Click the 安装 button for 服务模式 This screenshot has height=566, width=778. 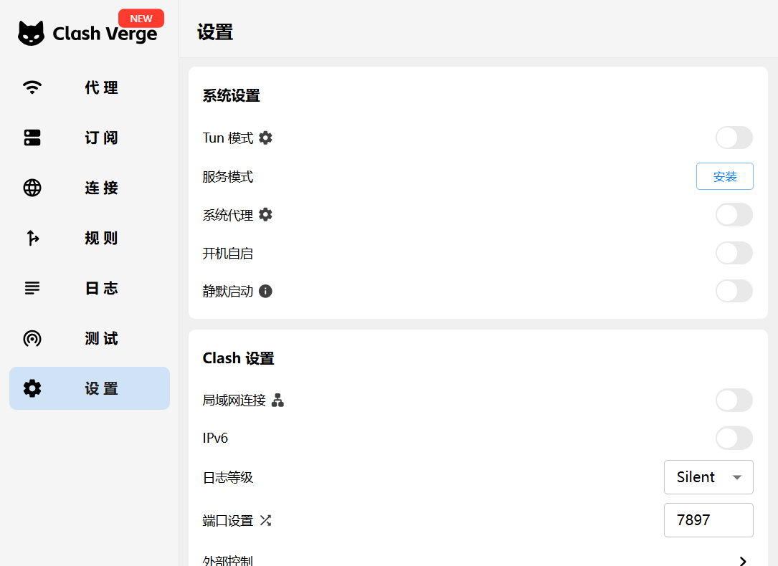[x=725, y=176]
